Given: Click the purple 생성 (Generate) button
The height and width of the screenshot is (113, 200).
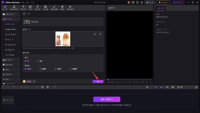Looking at the screenshot, I should click(98, 81).
